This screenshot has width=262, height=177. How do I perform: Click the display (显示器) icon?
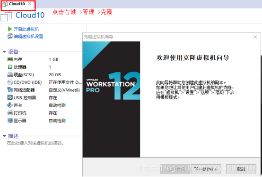pyautogui.click(x=10, y=121)
